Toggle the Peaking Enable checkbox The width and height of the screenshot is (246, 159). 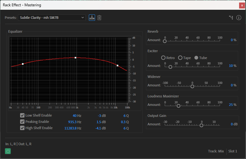tap(22, 122)
